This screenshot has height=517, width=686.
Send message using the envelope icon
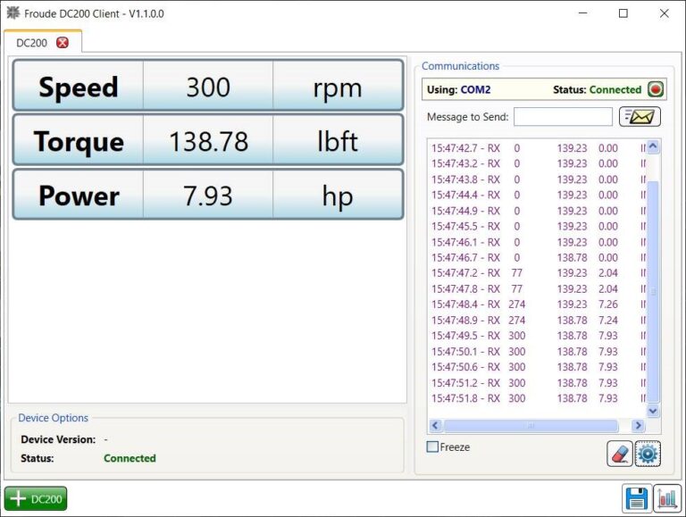pyautogui.click(x=640, y=117)
